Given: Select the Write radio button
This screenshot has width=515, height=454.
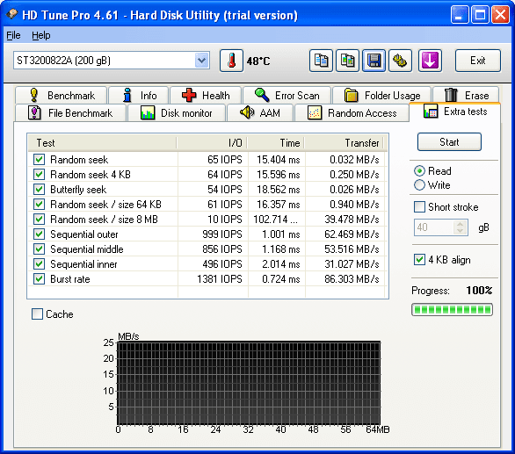Looking at the screenshot, I should [x=419, y=185].
